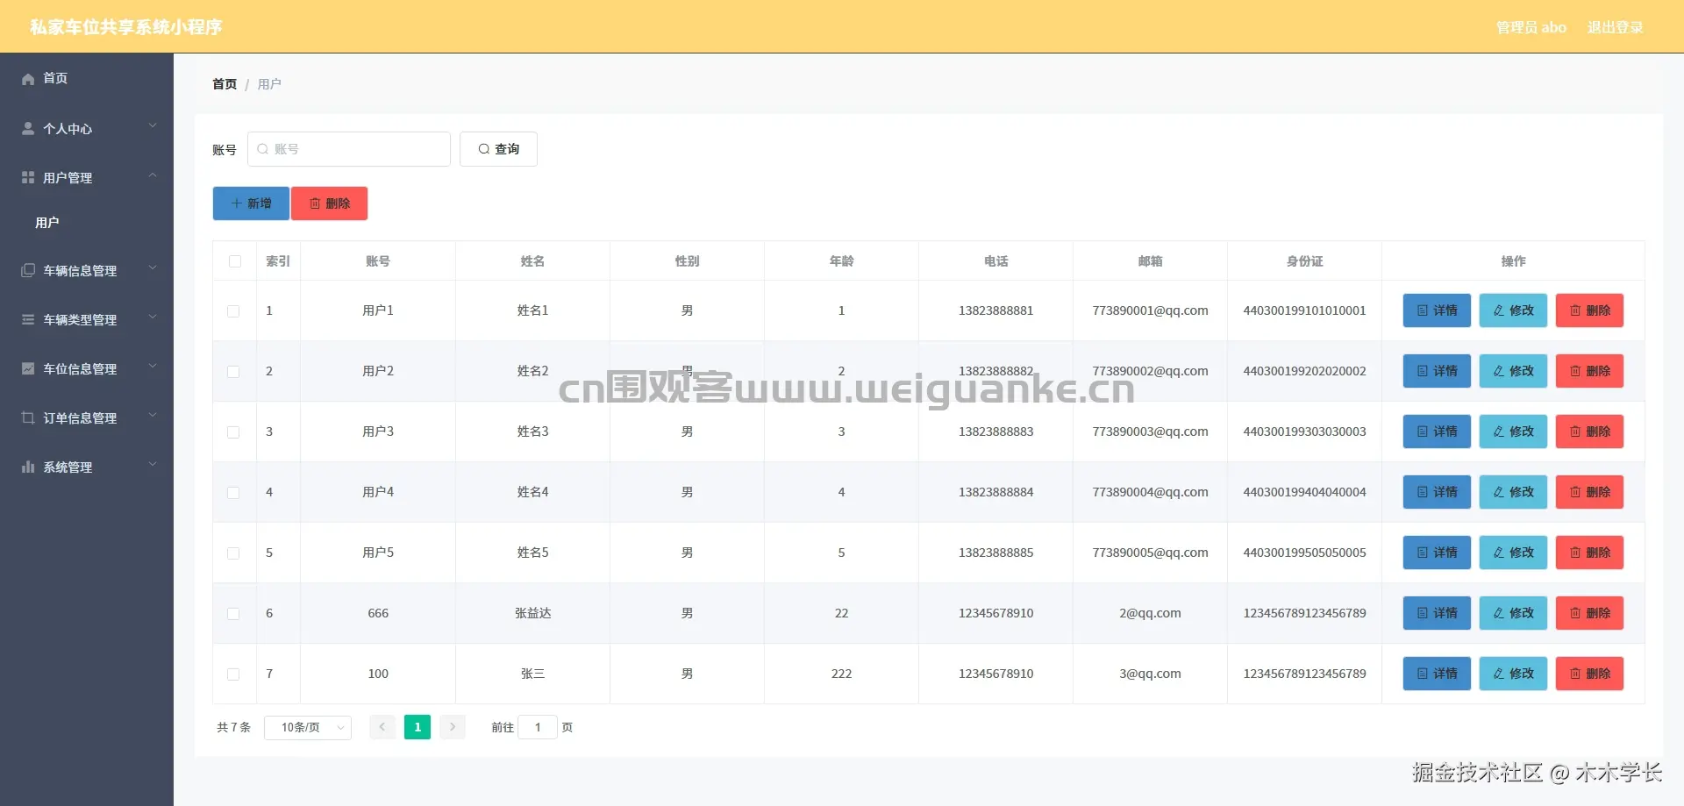Image resolution: width=1684 pixels, height=806 pixels.
Task: Click email cell 773890003@qq.com
Action: coord(1150,432)
